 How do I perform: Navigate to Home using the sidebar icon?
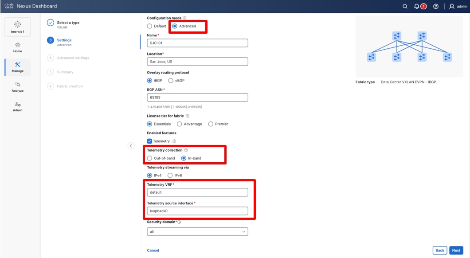(x=17, y=47)
